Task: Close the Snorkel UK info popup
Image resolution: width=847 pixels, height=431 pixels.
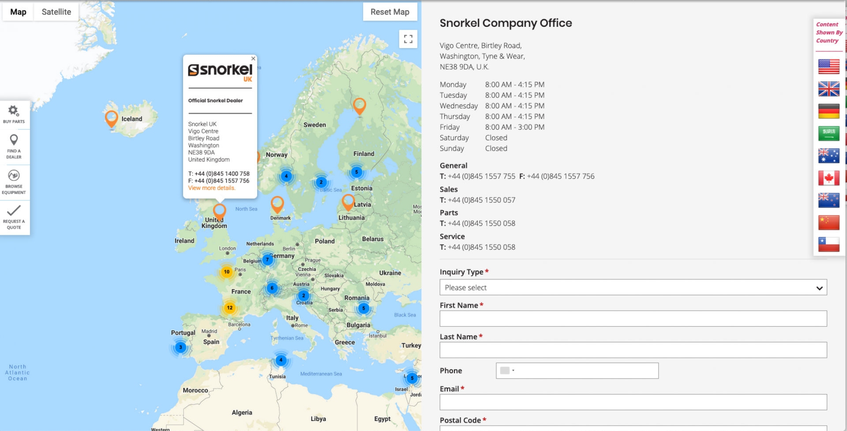Action: [x=253, y=59]
